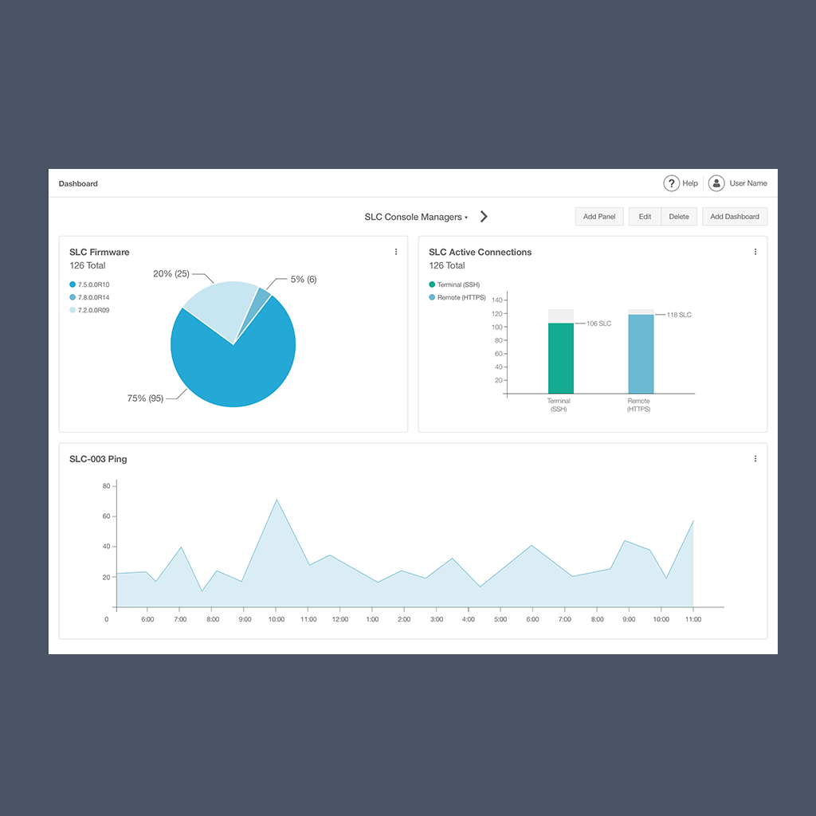This screenshot has width=816, height=816.
Task: Click the Add Dashboard button
Action: (x=734, y=217)
